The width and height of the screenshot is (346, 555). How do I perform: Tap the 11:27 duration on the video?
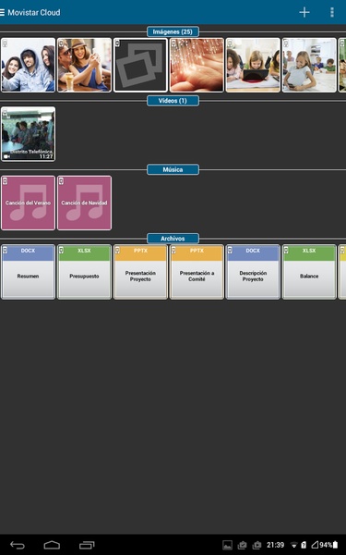point(46,156)
